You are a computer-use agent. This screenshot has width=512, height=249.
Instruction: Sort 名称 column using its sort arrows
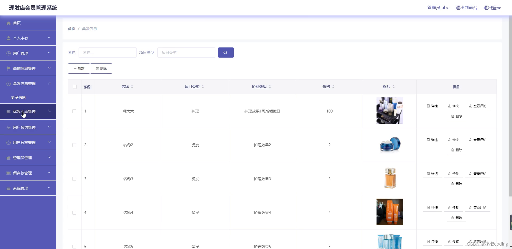pyautogui.click(x=132, y=87)
